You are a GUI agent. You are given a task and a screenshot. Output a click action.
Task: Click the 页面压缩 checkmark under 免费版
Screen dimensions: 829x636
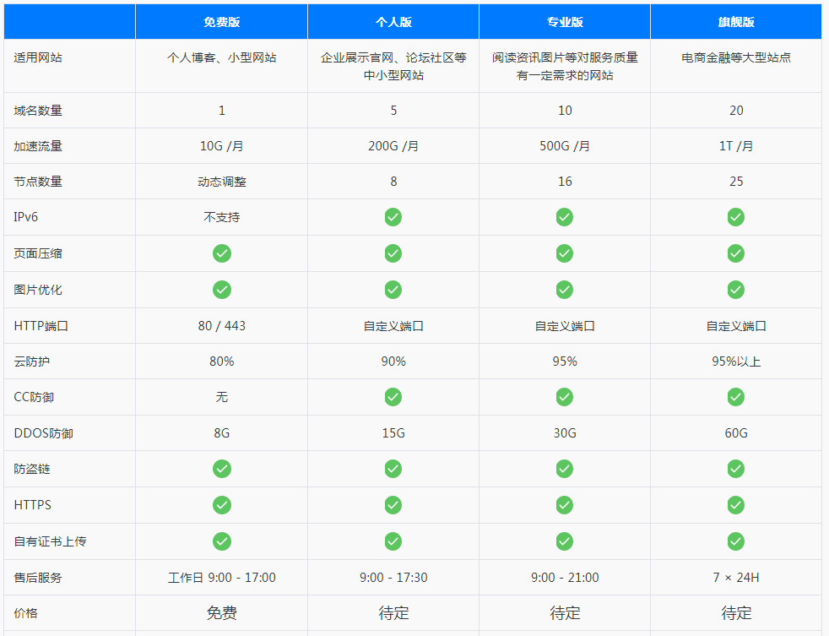coord(221,253)
